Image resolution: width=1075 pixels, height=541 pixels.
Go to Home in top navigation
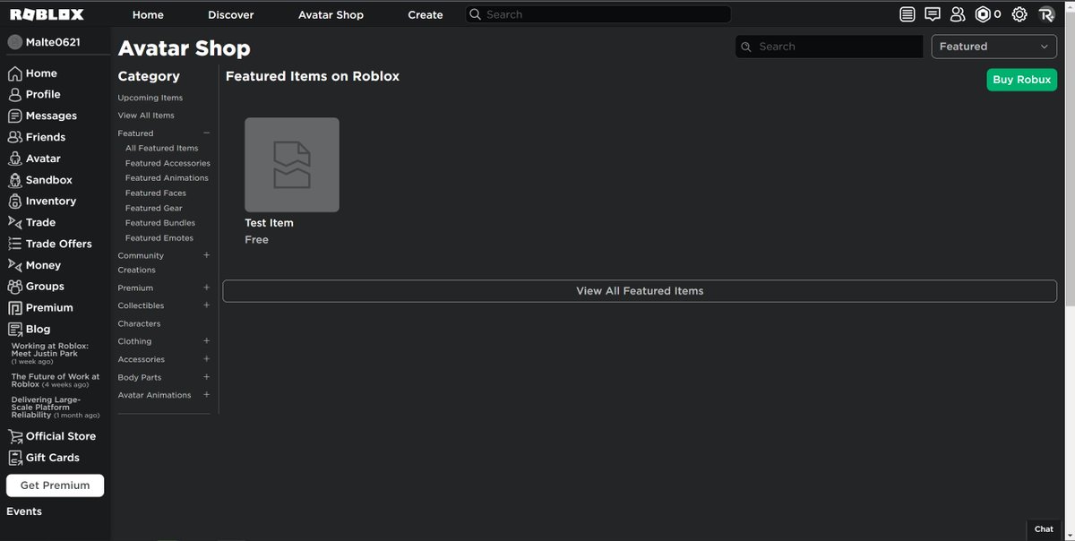[148, 15]
